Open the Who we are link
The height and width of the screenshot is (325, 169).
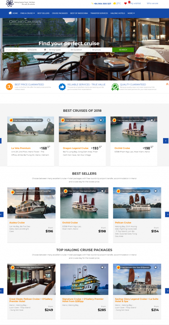pos(153,4)
